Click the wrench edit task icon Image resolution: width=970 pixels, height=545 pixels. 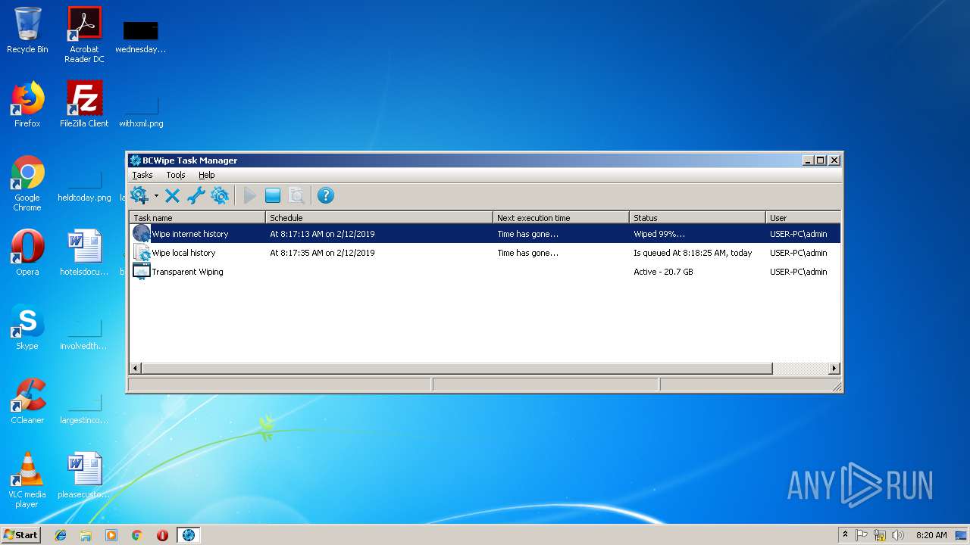pyautogui.click(x=196, y=196)
